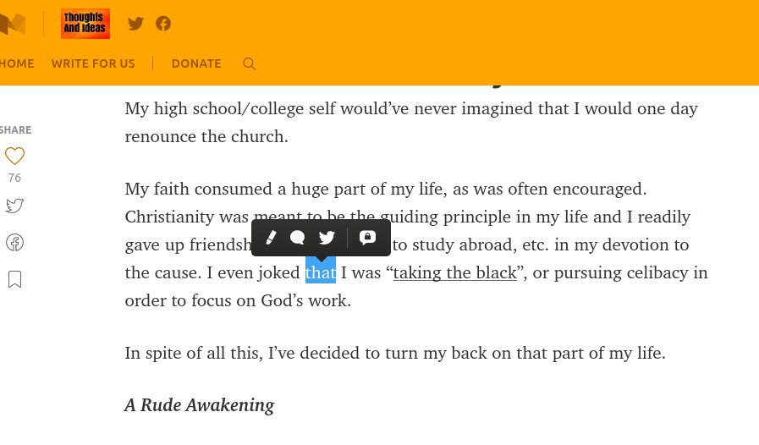
Task: Click the highlighted word "that"
Action: coord(320,272)
